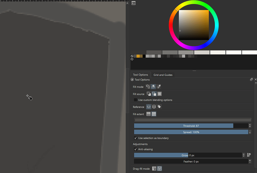
Task: Click the first Fill extent button
Action: [148, 114]
